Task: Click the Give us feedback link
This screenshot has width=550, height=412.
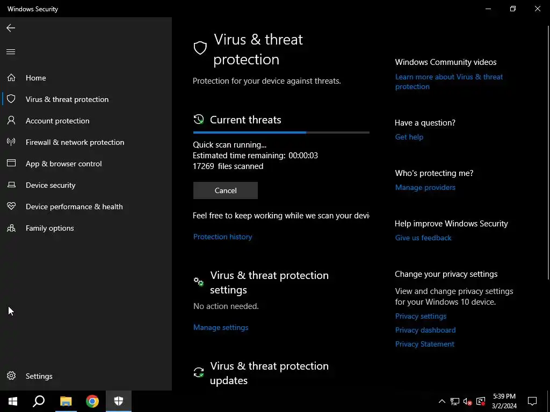Action: 423,238
